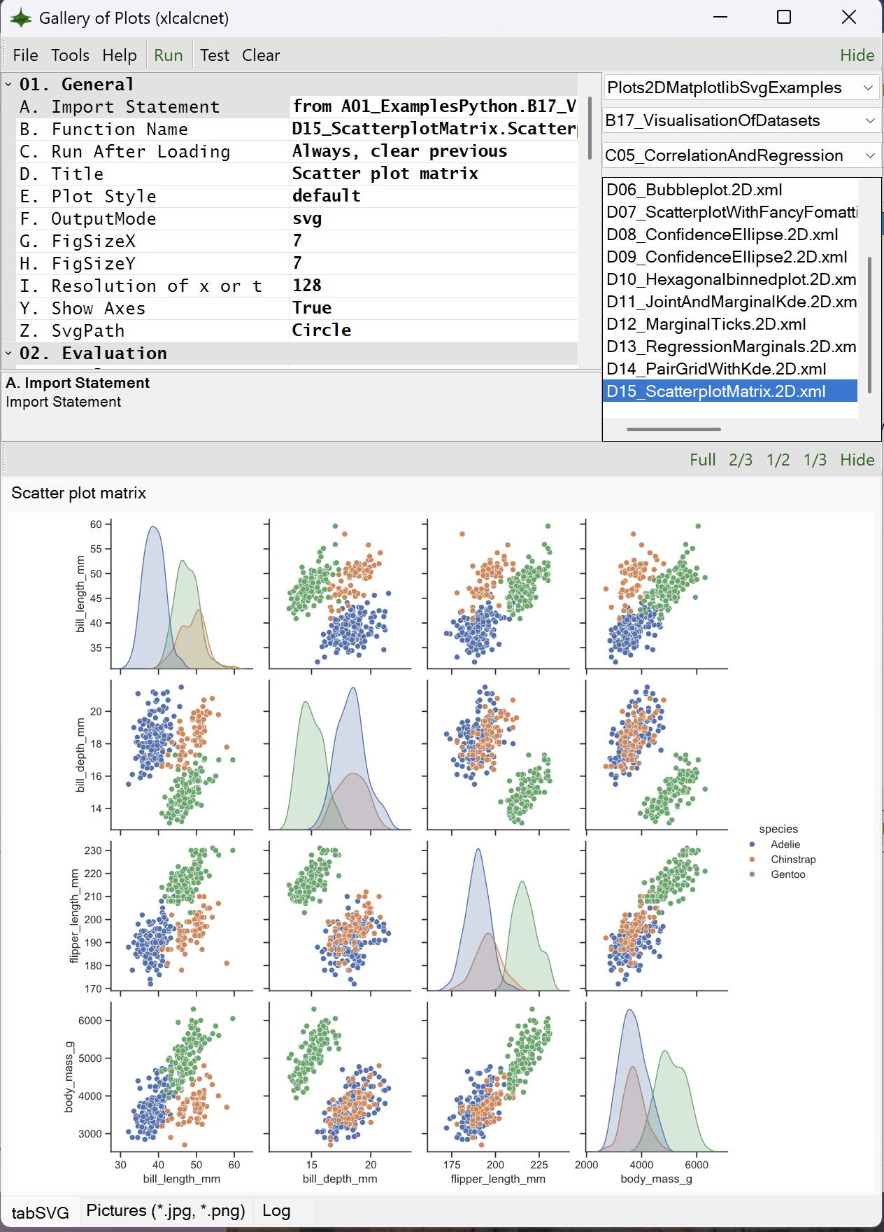The height and width of the screenshot is (1232, 884).
Task: Collapse the 01. General section
Action: (x=8, y=85)
